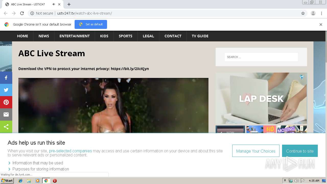Viewport: 327px width, 184px height.
Task: Click the volume icon in system tray
Action: pos(297,181)
